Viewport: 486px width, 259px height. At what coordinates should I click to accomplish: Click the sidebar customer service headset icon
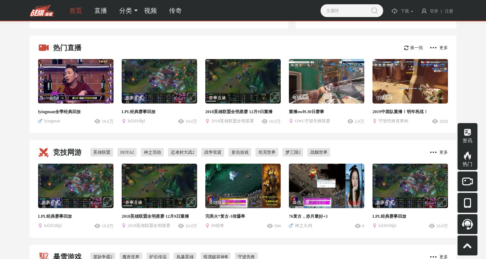pos(467,224)
